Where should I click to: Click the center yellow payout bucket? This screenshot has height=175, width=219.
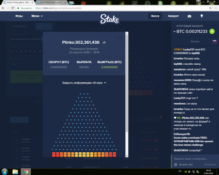click(x=84, y=154)
